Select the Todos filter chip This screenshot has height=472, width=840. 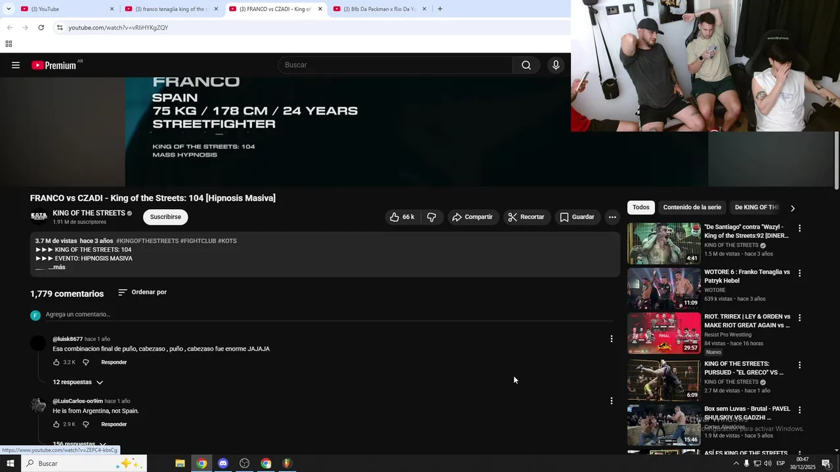(641, 207)
